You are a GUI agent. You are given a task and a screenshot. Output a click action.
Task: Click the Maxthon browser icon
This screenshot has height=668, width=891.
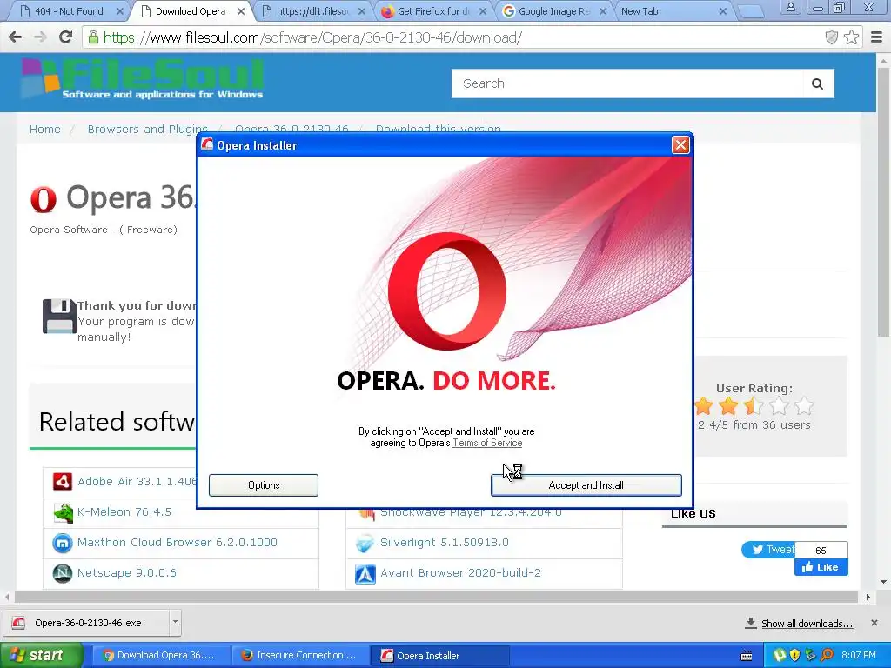coord(62,543)
